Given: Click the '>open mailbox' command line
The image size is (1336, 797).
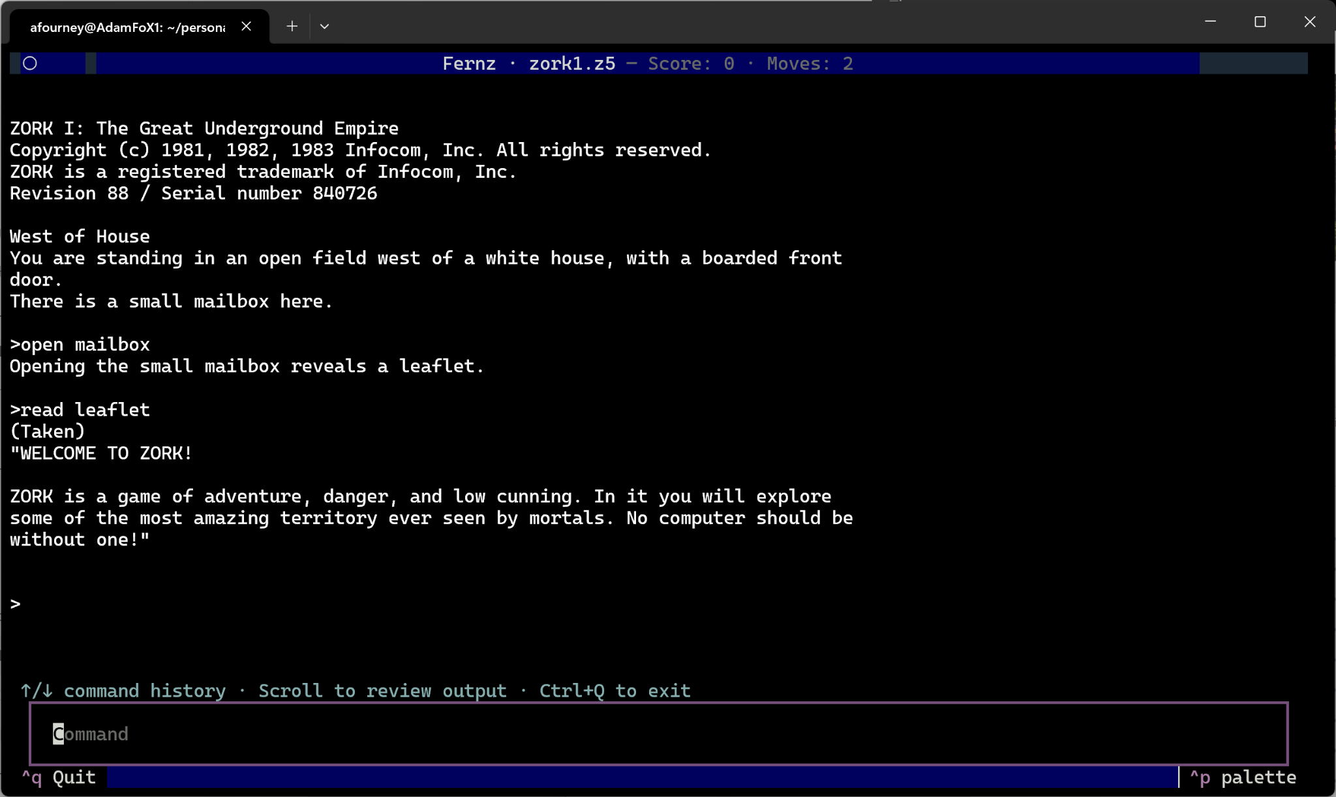Looking at the screenshot, I should pyautogui.click(x=80, y=344).
